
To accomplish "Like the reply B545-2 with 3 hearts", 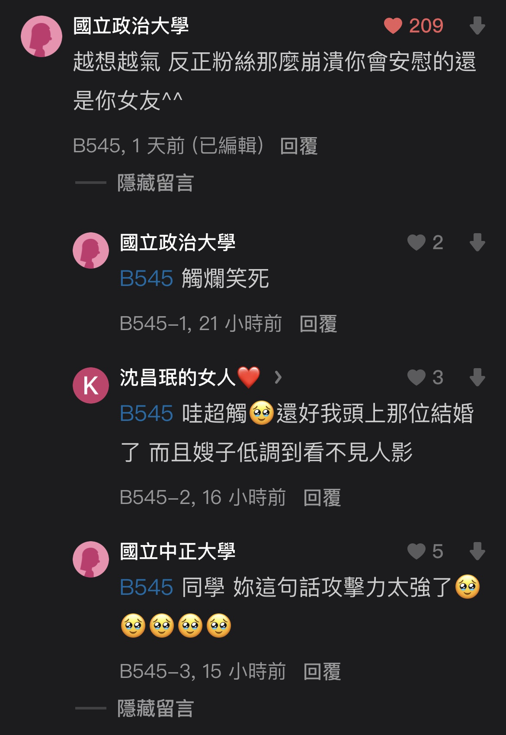I will pyautogui.click(x=416, y=377).
